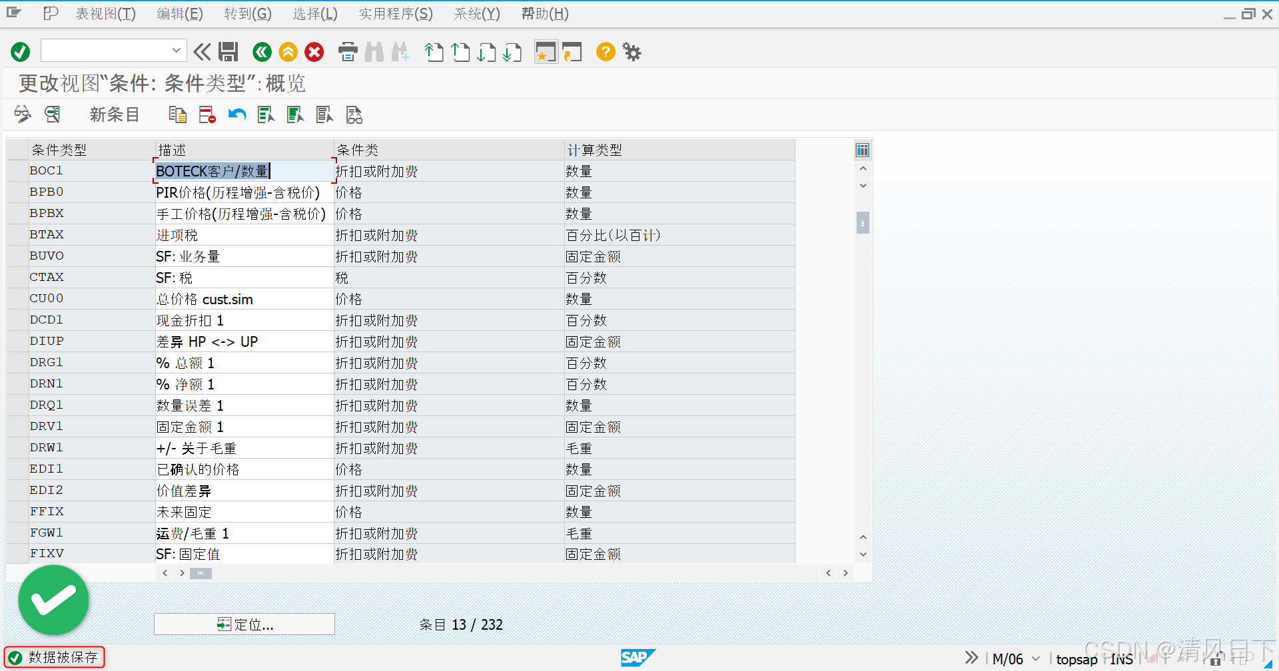This screenshot has height=671, width=1279.
Task: Open the window system menu icon
Action: point(13,13)
